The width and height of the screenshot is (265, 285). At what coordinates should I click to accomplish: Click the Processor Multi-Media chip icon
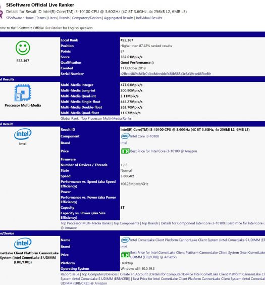point(23,92)
